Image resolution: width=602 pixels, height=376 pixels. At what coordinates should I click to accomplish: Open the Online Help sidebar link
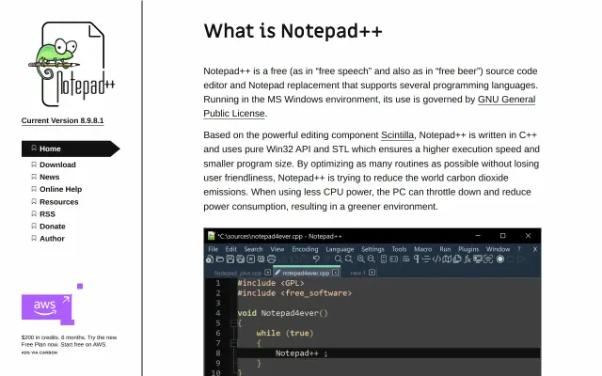[x=60, y=189]
